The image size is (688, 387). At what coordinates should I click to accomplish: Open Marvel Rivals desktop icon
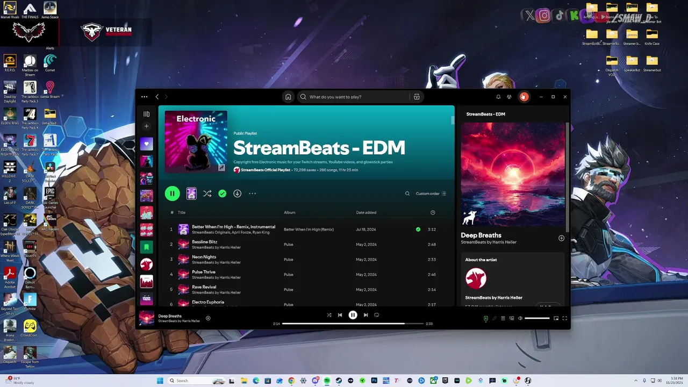[x=10, y=10]
